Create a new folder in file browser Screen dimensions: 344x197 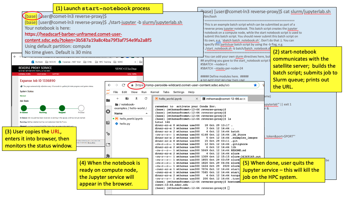click(127, 98)
